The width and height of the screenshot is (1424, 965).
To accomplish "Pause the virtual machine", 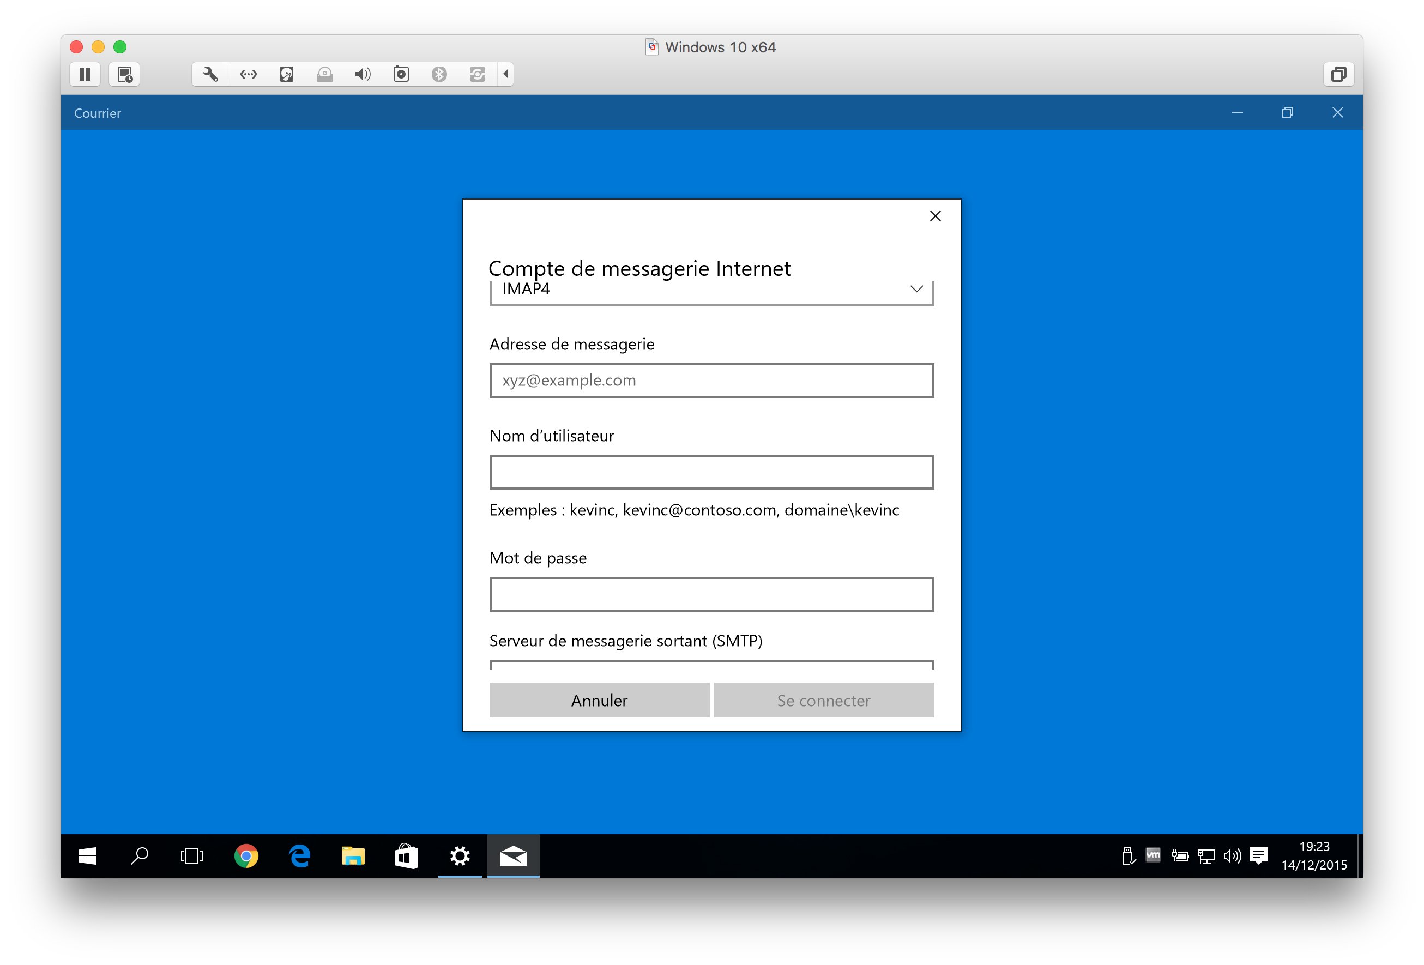I will [x=85, y=74].
